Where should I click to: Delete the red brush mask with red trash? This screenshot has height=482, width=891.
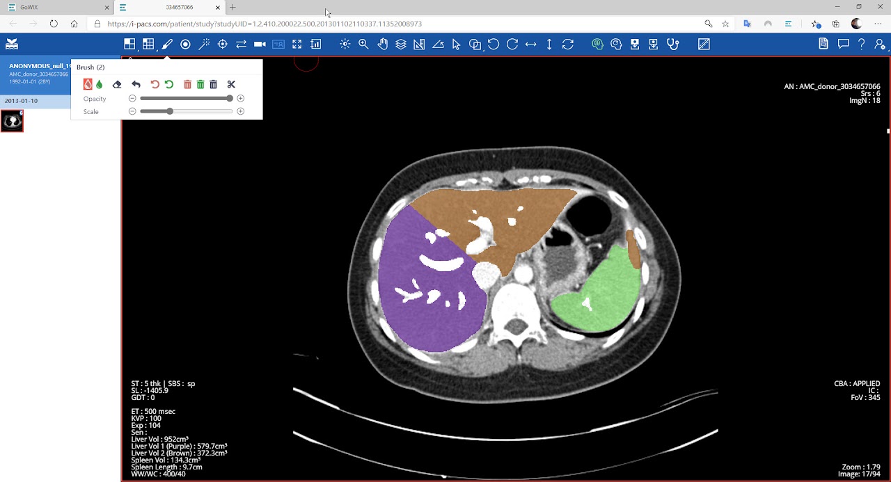187,84
